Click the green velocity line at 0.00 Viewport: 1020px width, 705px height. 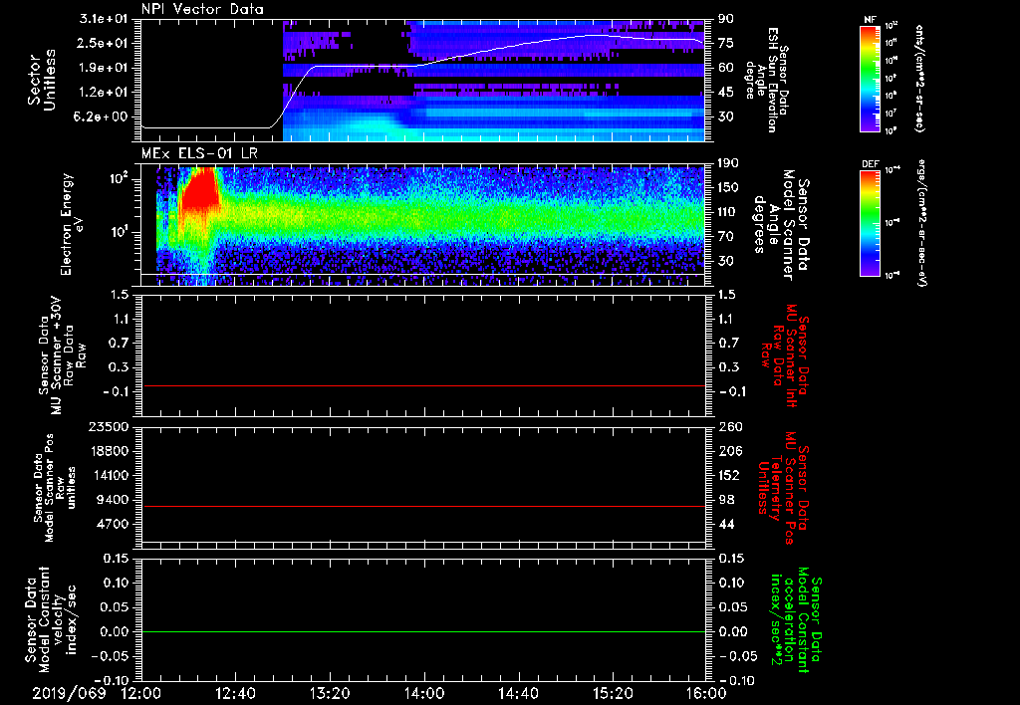(x=422, y=631)
